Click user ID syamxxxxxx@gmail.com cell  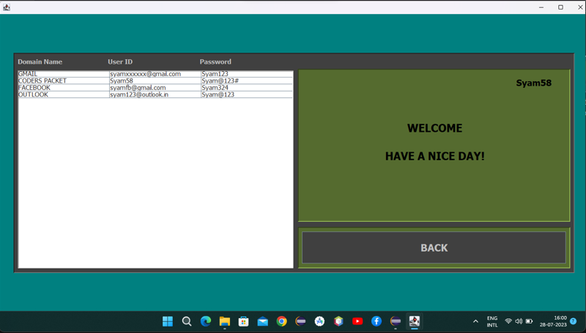[155, 74]
